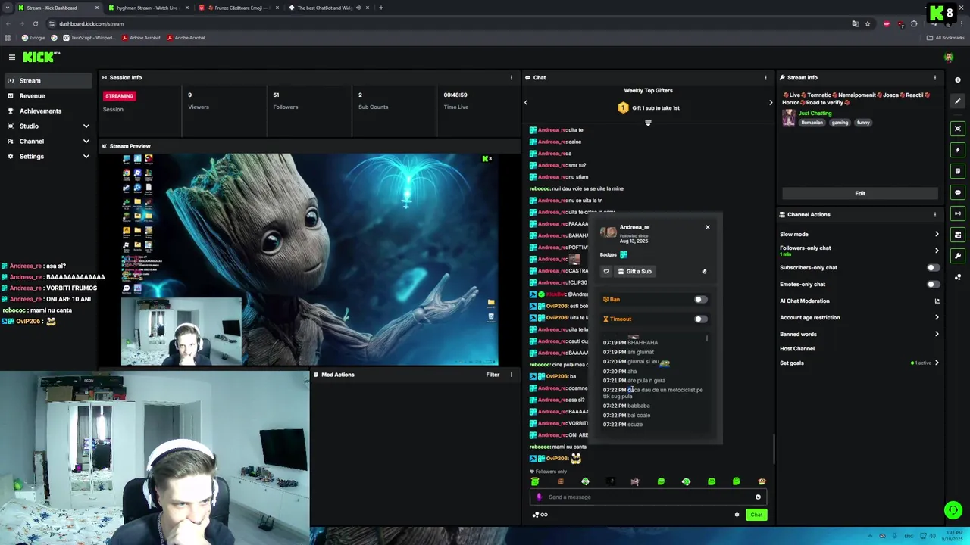Image resolution: width=970 pixels, height=545 pixels.
Task: Open the JavaScript Wikipedia bookmark
Action: (89, 38)
